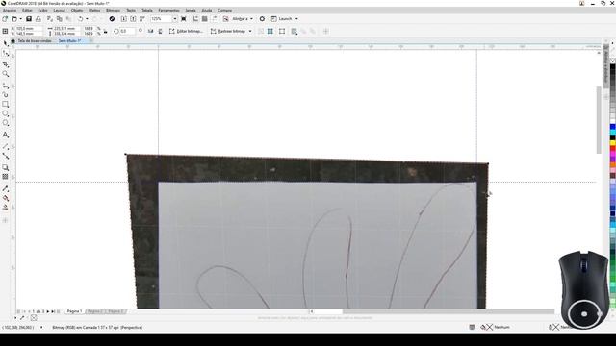The width and height of the screenshot is (616, 346).
Task: Select the Crop tool
Action: pyautogui.click(x=6, y=64)
